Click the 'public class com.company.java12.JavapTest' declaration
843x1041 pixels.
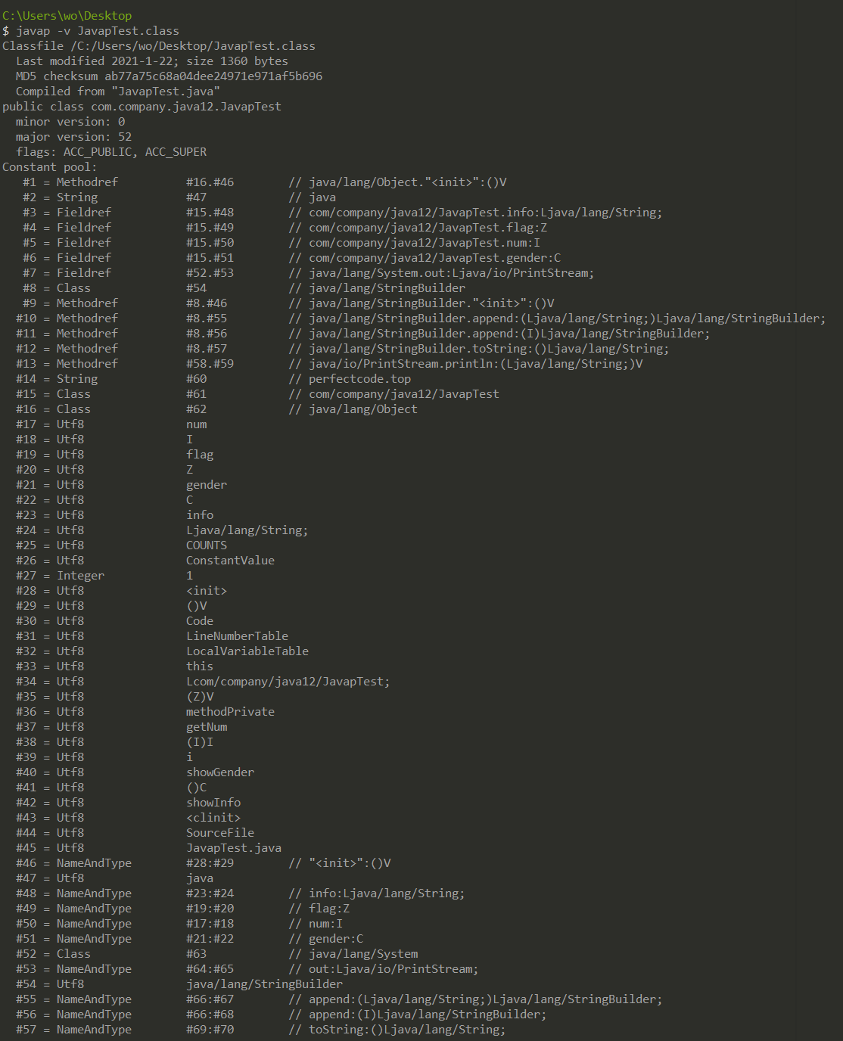click(142, 107)
